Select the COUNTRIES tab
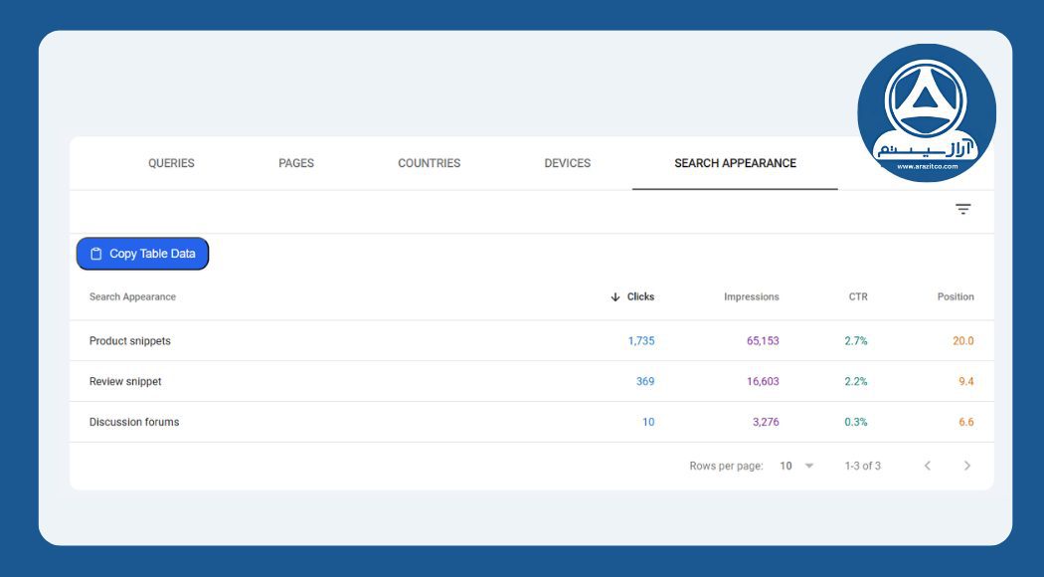The height and width of the screenshot is (577, 1044). pos(429,162)
